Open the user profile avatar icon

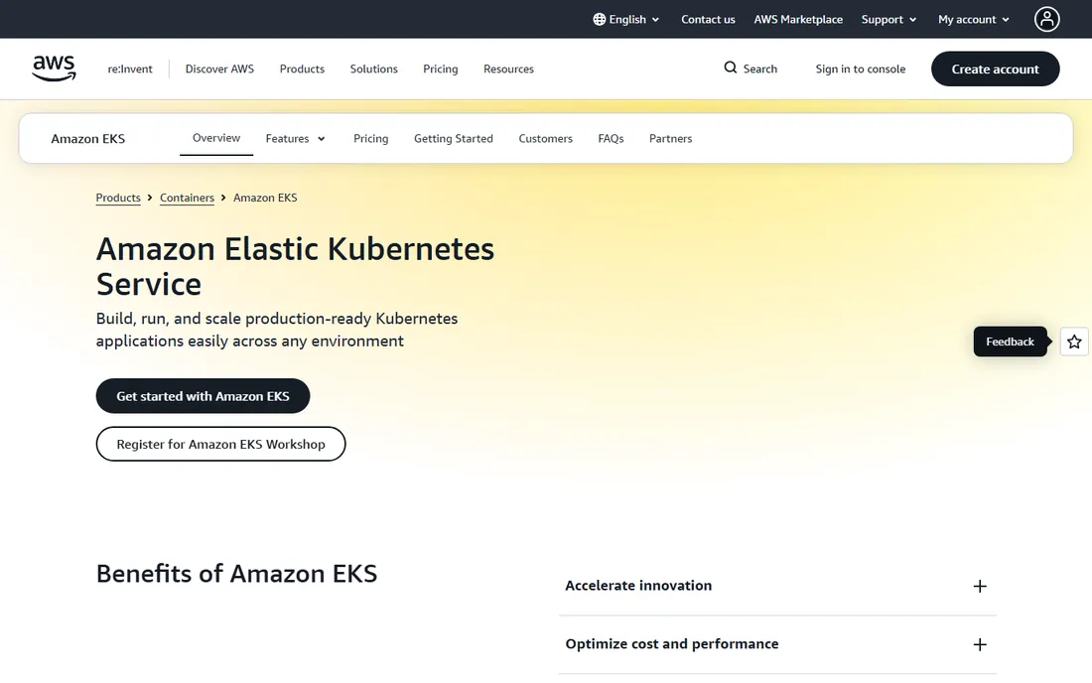click(1046, 19)
